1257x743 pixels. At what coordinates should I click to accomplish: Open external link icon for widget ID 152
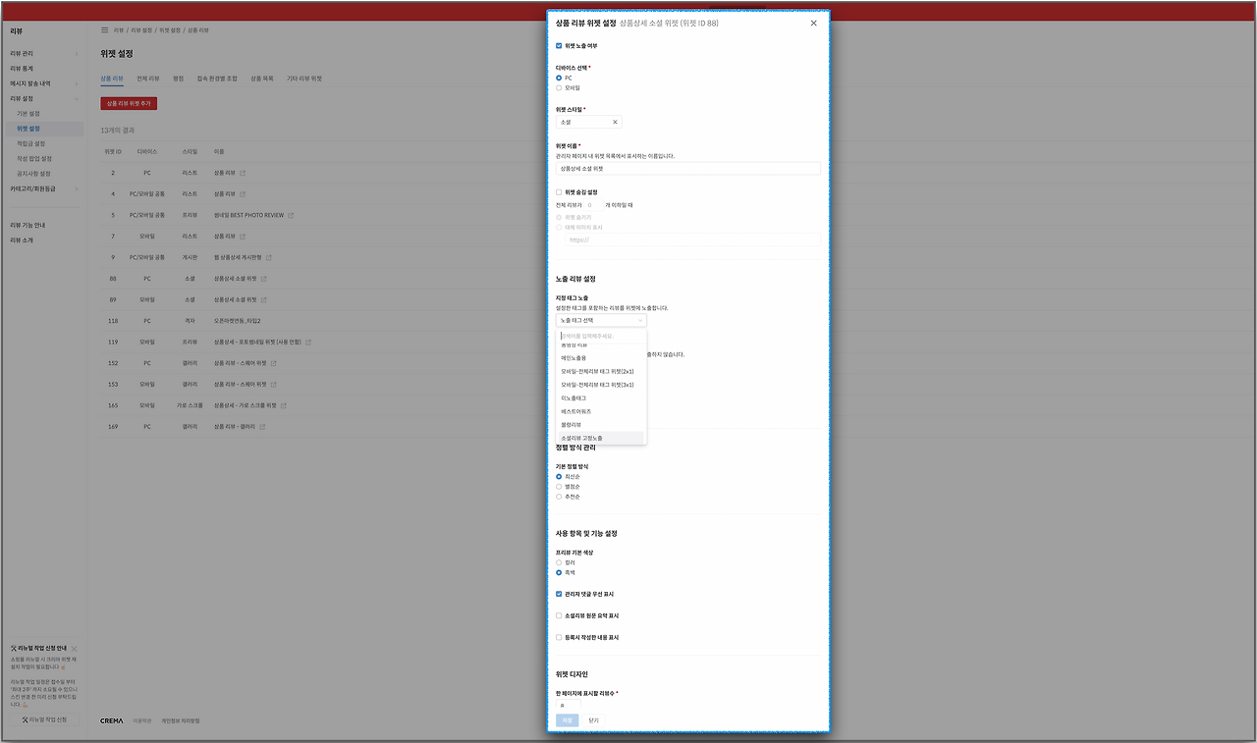pos(272,363)
